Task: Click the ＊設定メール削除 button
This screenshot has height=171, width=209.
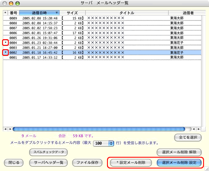Action: (x=131, y=163)
